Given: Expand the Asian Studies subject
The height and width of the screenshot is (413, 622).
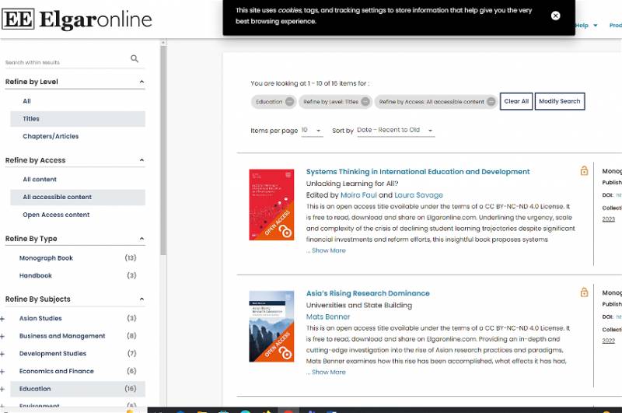Looking at the screenshot, I should (x=3, y=318).
